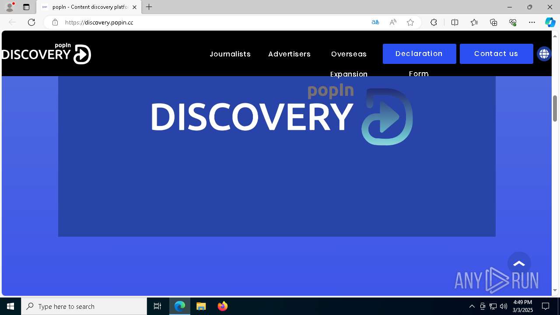Open the volume control icon
This screenshot has width=560, height=315.
tap(504, 306)
